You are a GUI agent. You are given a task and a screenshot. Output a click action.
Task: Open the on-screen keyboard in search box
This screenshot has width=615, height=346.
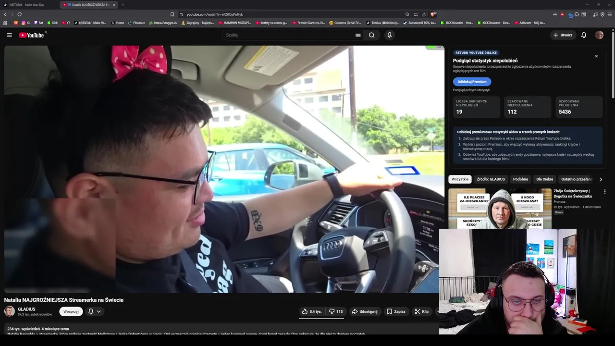pyautogui.click(x=358, y=35)
